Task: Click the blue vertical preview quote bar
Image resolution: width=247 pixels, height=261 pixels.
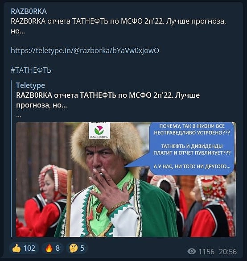Action: coord(11,158)
